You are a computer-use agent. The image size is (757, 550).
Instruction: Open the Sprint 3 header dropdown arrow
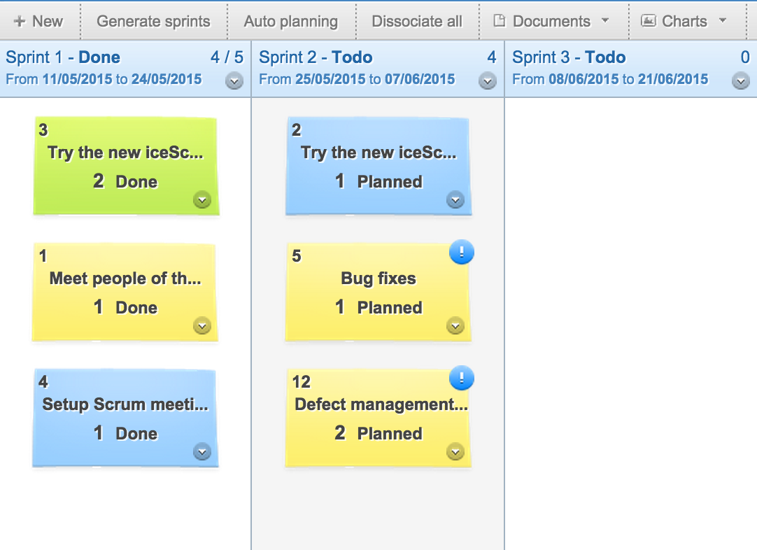741,80
